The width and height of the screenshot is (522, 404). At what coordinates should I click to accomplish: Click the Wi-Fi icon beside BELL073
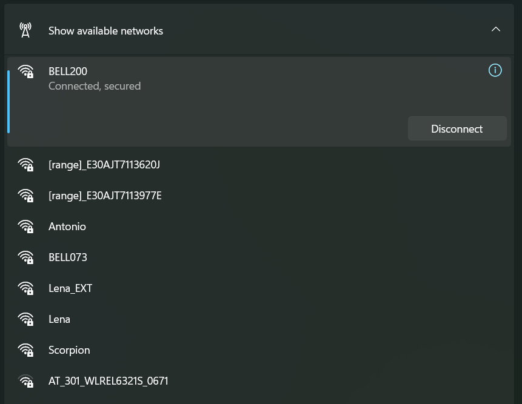26,257
